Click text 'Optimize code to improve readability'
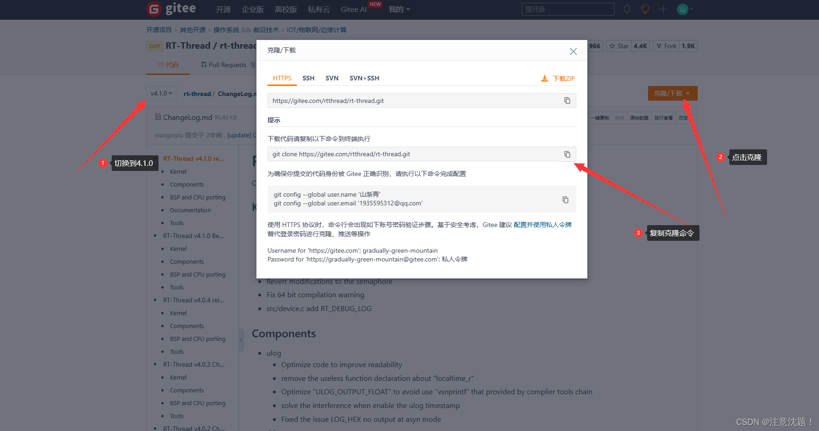The width and height of the screenshot is (819, 431). [341, 364]
